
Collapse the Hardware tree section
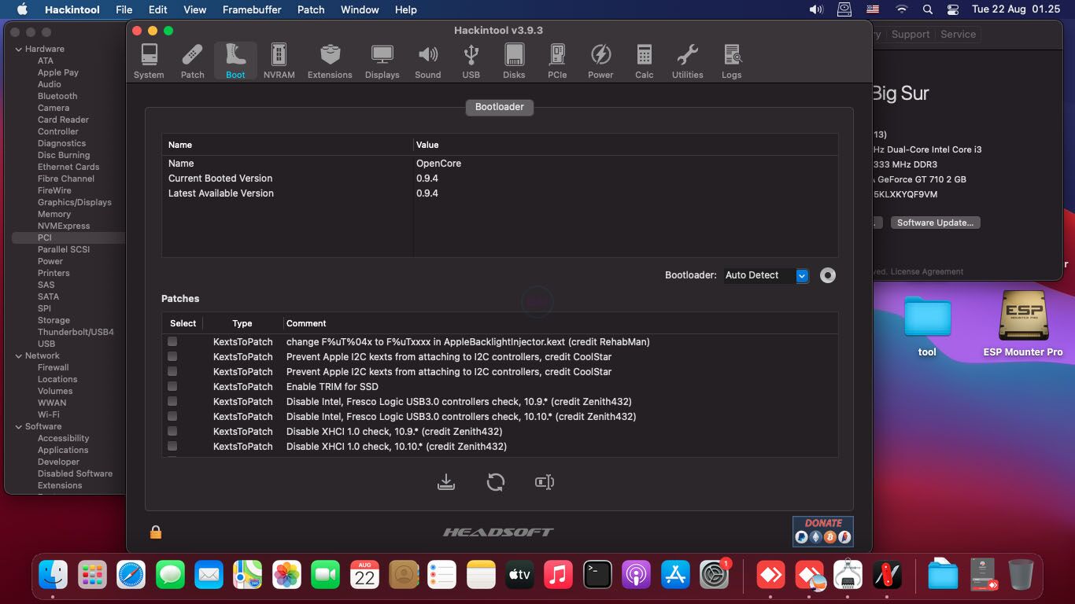(19, 49)
